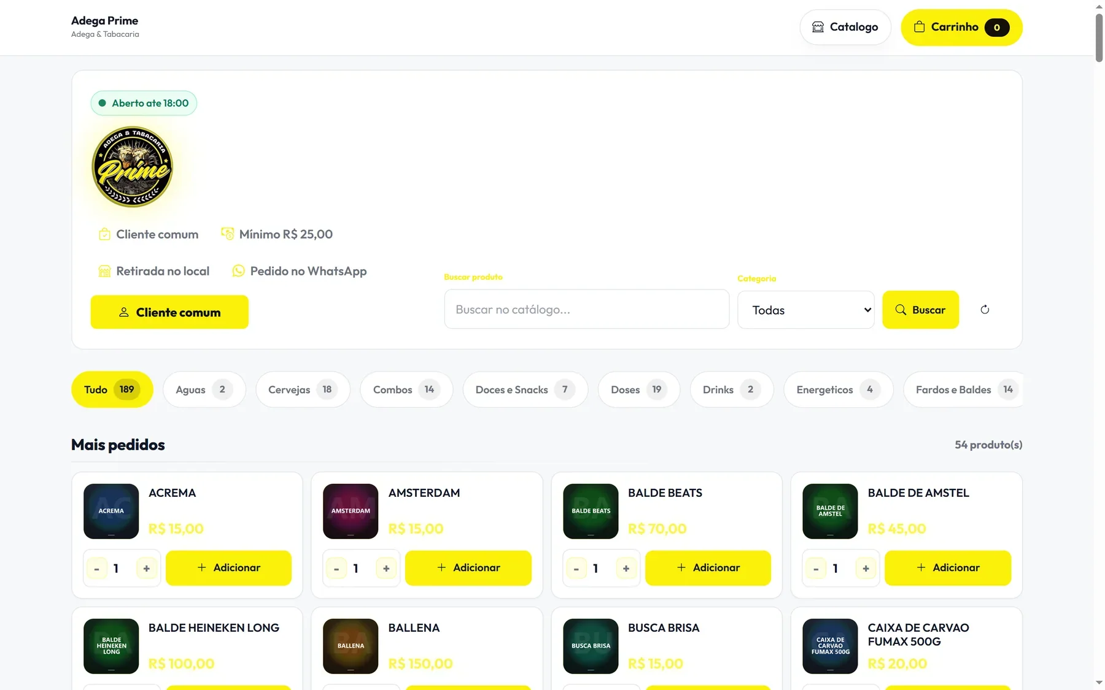Click the Adega Prime round logo
The image size is (1105, 690).
click(132, 167)
